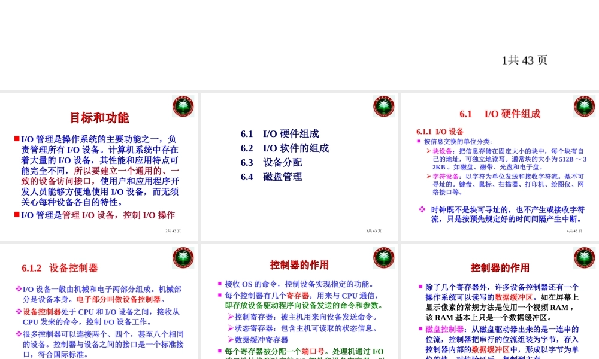
Task: Click the logo on the 除了几个寄存器外 slide
Action: click(584, 257)
